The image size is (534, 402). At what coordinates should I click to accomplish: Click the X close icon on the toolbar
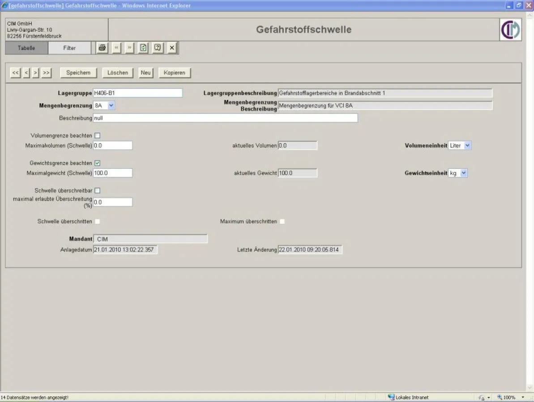(172, 48)
